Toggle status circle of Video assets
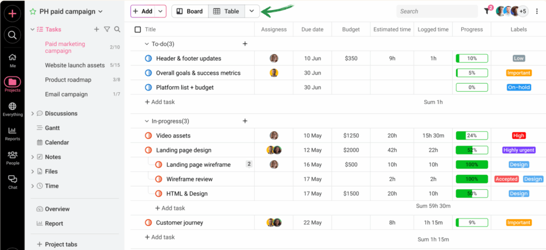 coord(148,135)
